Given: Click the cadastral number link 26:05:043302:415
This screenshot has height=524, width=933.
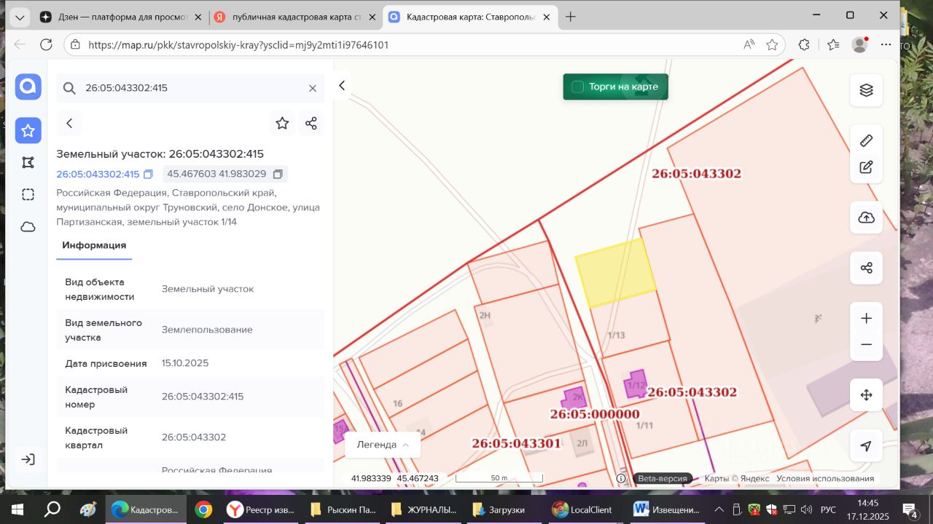Looking at the screenshot, I should pyautogui.click(x=98, y=174).
